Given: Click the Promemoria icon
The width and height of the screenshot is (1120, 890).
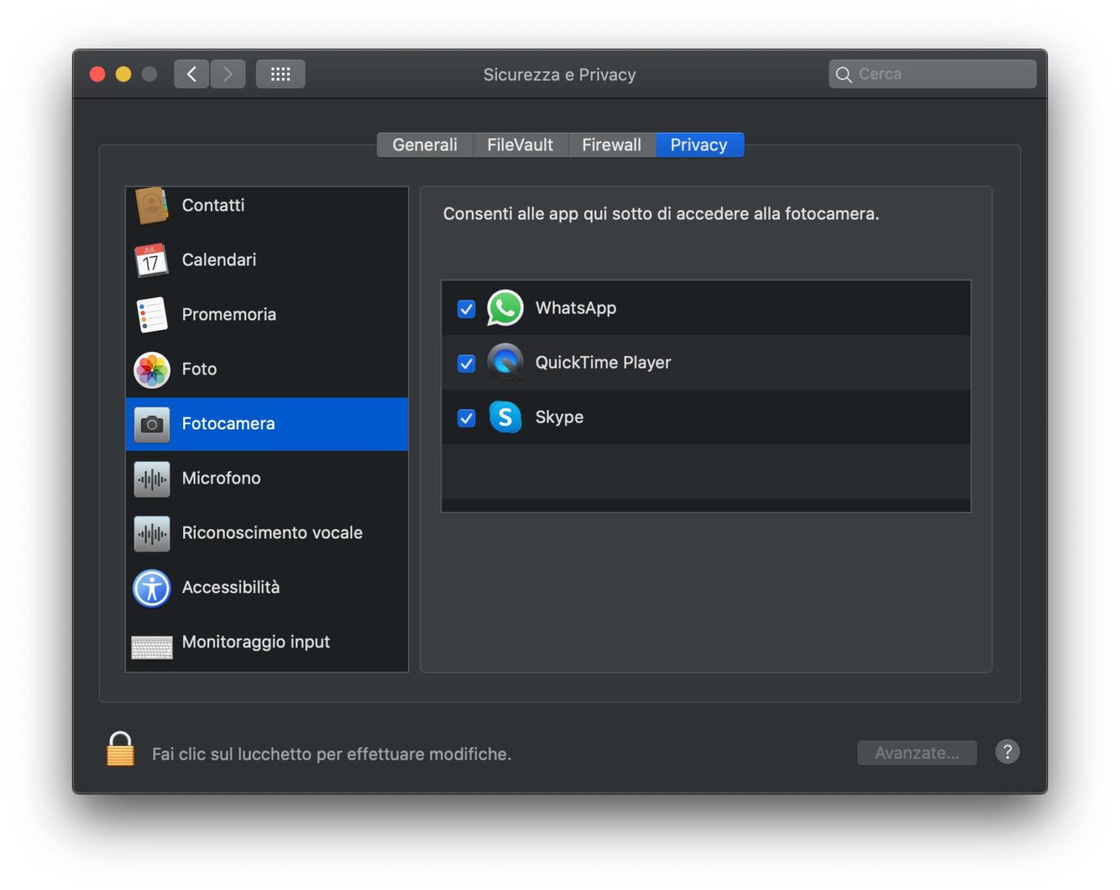Looking at the screenshot, I should 151,314.
